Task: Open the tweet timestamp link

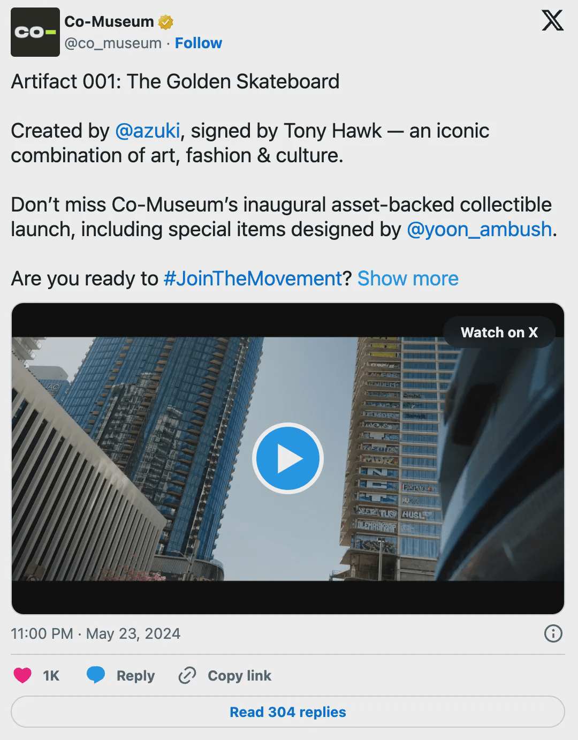Action: pos(95,634)
